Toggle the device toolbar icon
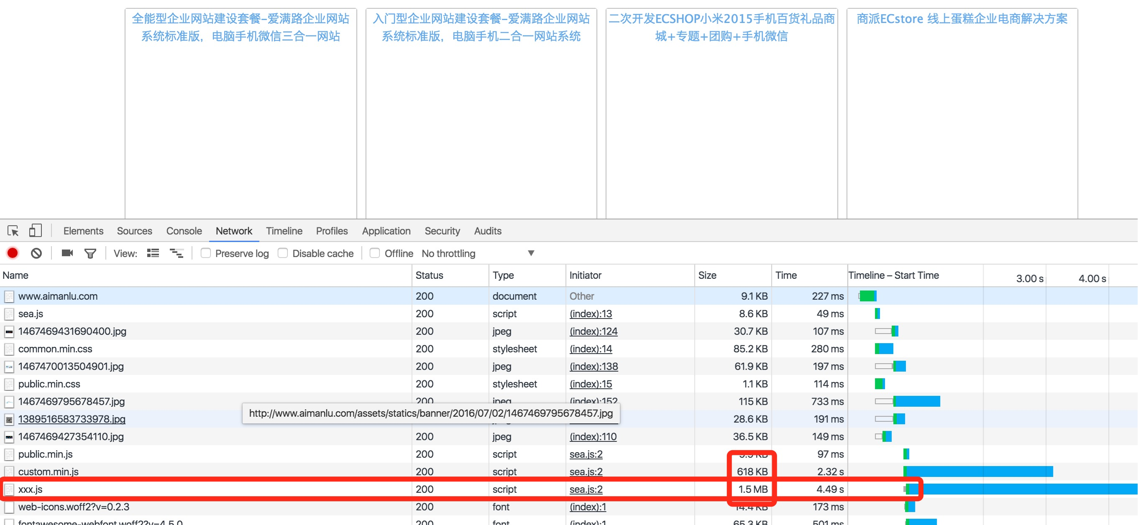The image size is (1138, 525). (35, 230)
